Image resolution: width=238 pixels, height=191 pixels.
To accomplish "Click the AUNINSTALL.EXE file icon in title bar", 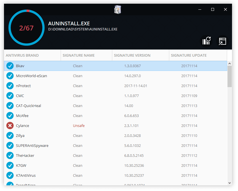I will [117, 9].
